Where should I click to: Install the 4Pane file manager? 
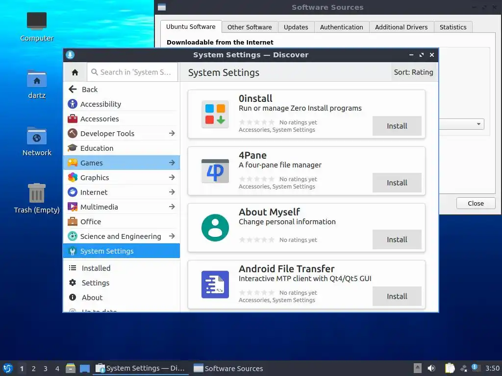click(x=397, y=183)
